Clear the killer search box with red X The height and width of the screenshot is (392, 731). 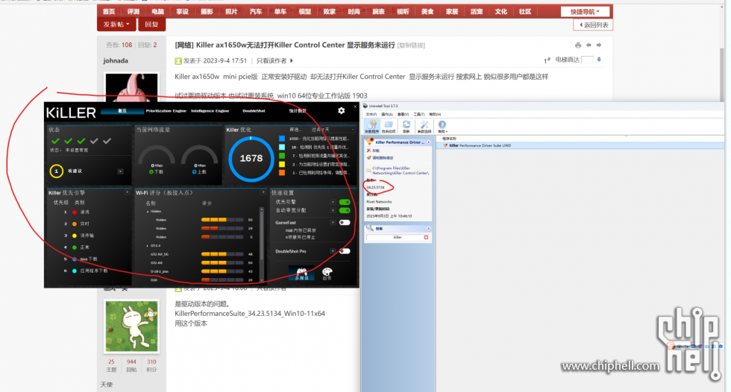point(426,238)
